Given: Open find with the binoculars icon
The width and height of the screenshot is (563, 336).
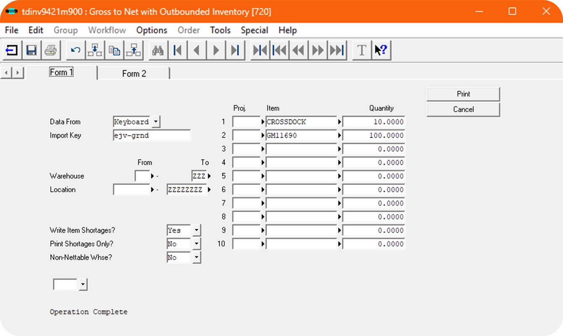Looking at the screenshot, I should point(158,51).
